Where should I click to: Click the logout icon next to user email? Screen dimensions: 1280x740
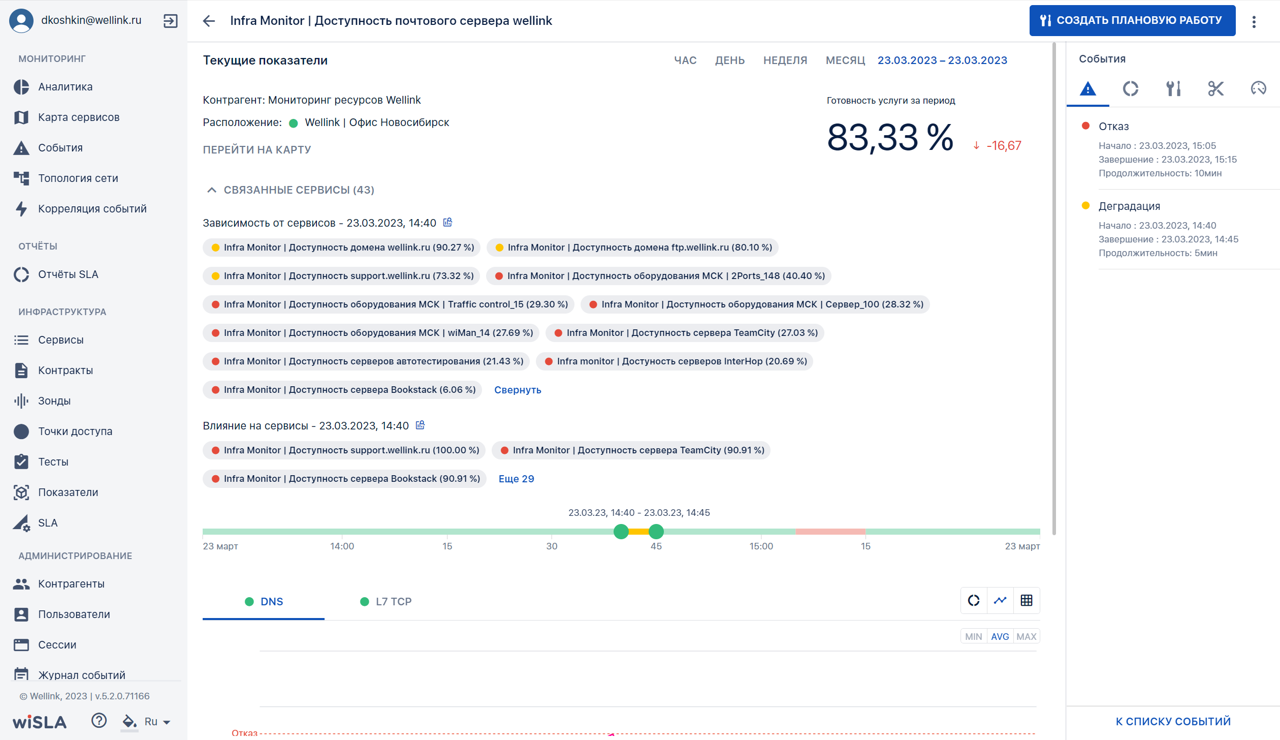point(170,21)
